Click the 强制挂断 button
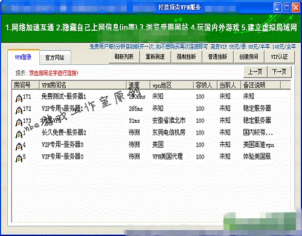This screenshot has height=236, width=302. 186,57
